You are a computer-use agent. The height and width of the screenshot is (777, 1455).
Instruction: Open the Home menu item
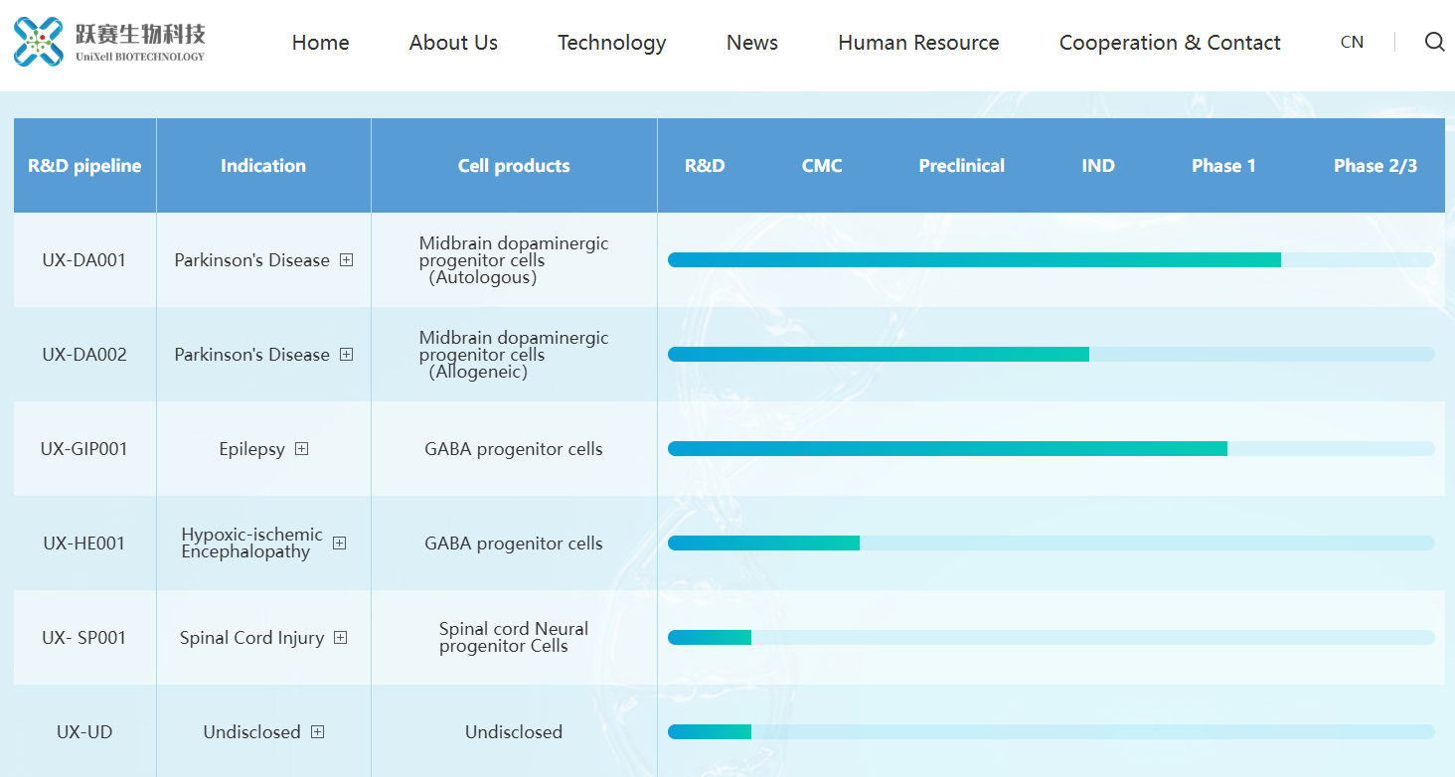pos(320,43)
